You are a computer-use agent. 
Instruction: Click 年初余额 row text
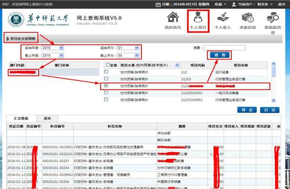[164, 134]
